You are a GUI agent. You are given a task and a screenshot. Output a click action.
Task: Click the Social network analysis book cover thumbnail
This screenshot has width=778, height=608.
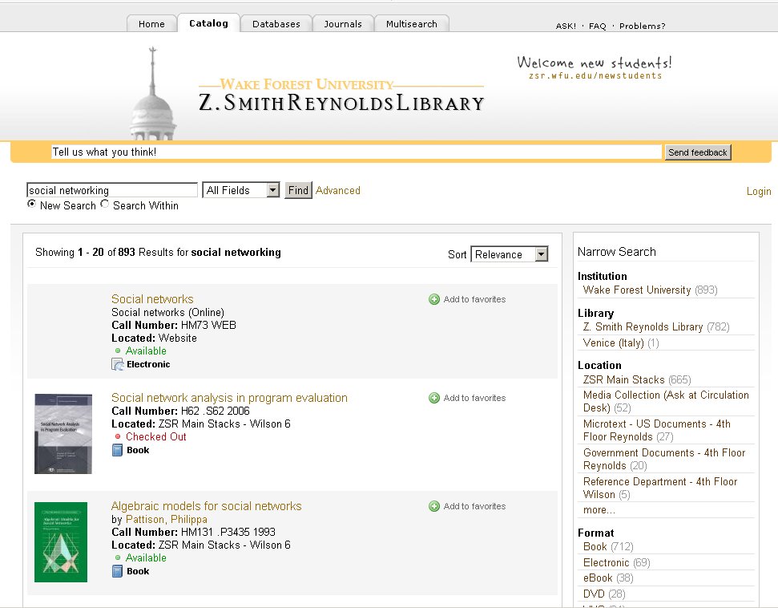[x=63, y=434]
